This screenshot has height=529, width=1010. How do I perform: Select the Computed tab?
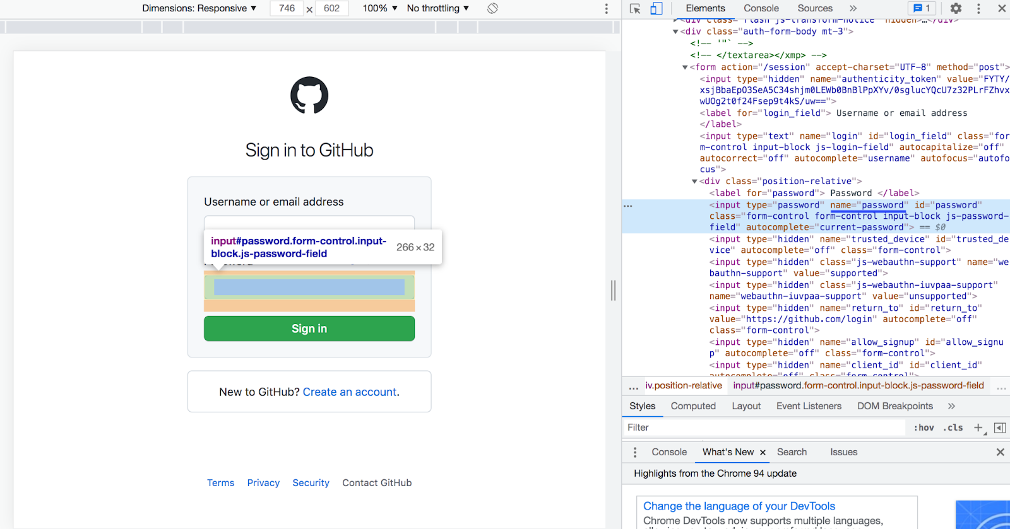(693, 406)
